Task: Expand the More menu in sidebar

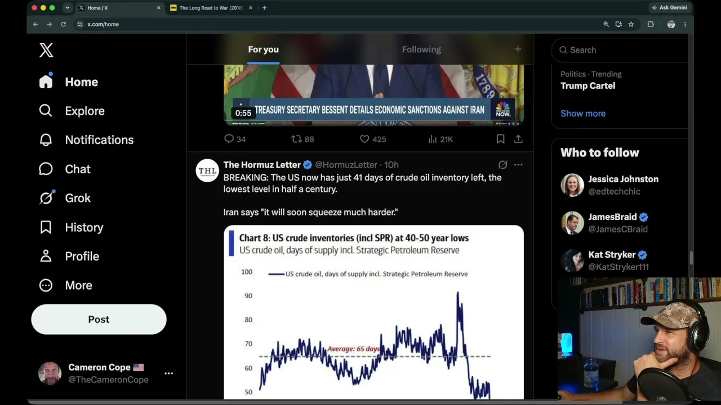Action: click(x=66, y=285)
